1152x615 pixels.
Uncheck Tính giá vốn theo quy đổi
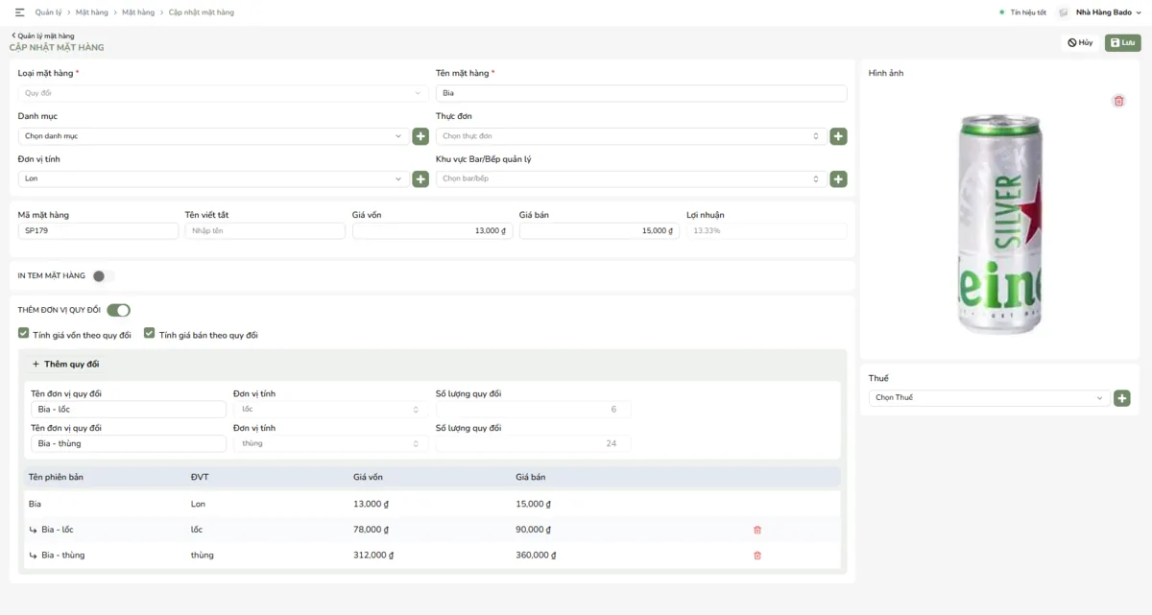coord(24,333)
